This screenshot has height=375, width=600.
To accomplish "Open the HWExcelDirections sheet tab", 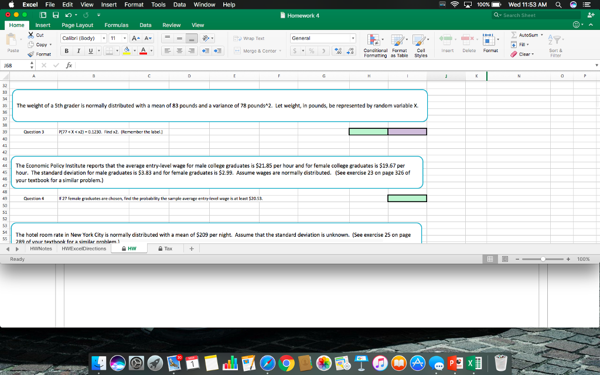I will 84,248.
